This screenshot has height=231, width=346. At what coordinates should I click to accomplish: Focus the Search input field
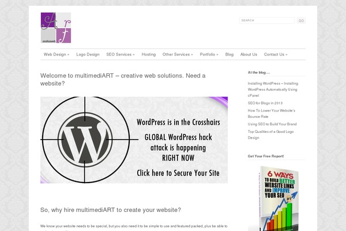[x=267, y=20]
